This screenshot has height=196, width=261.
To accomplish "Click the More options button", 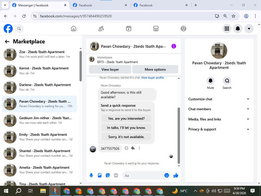I will pos(155,70).
